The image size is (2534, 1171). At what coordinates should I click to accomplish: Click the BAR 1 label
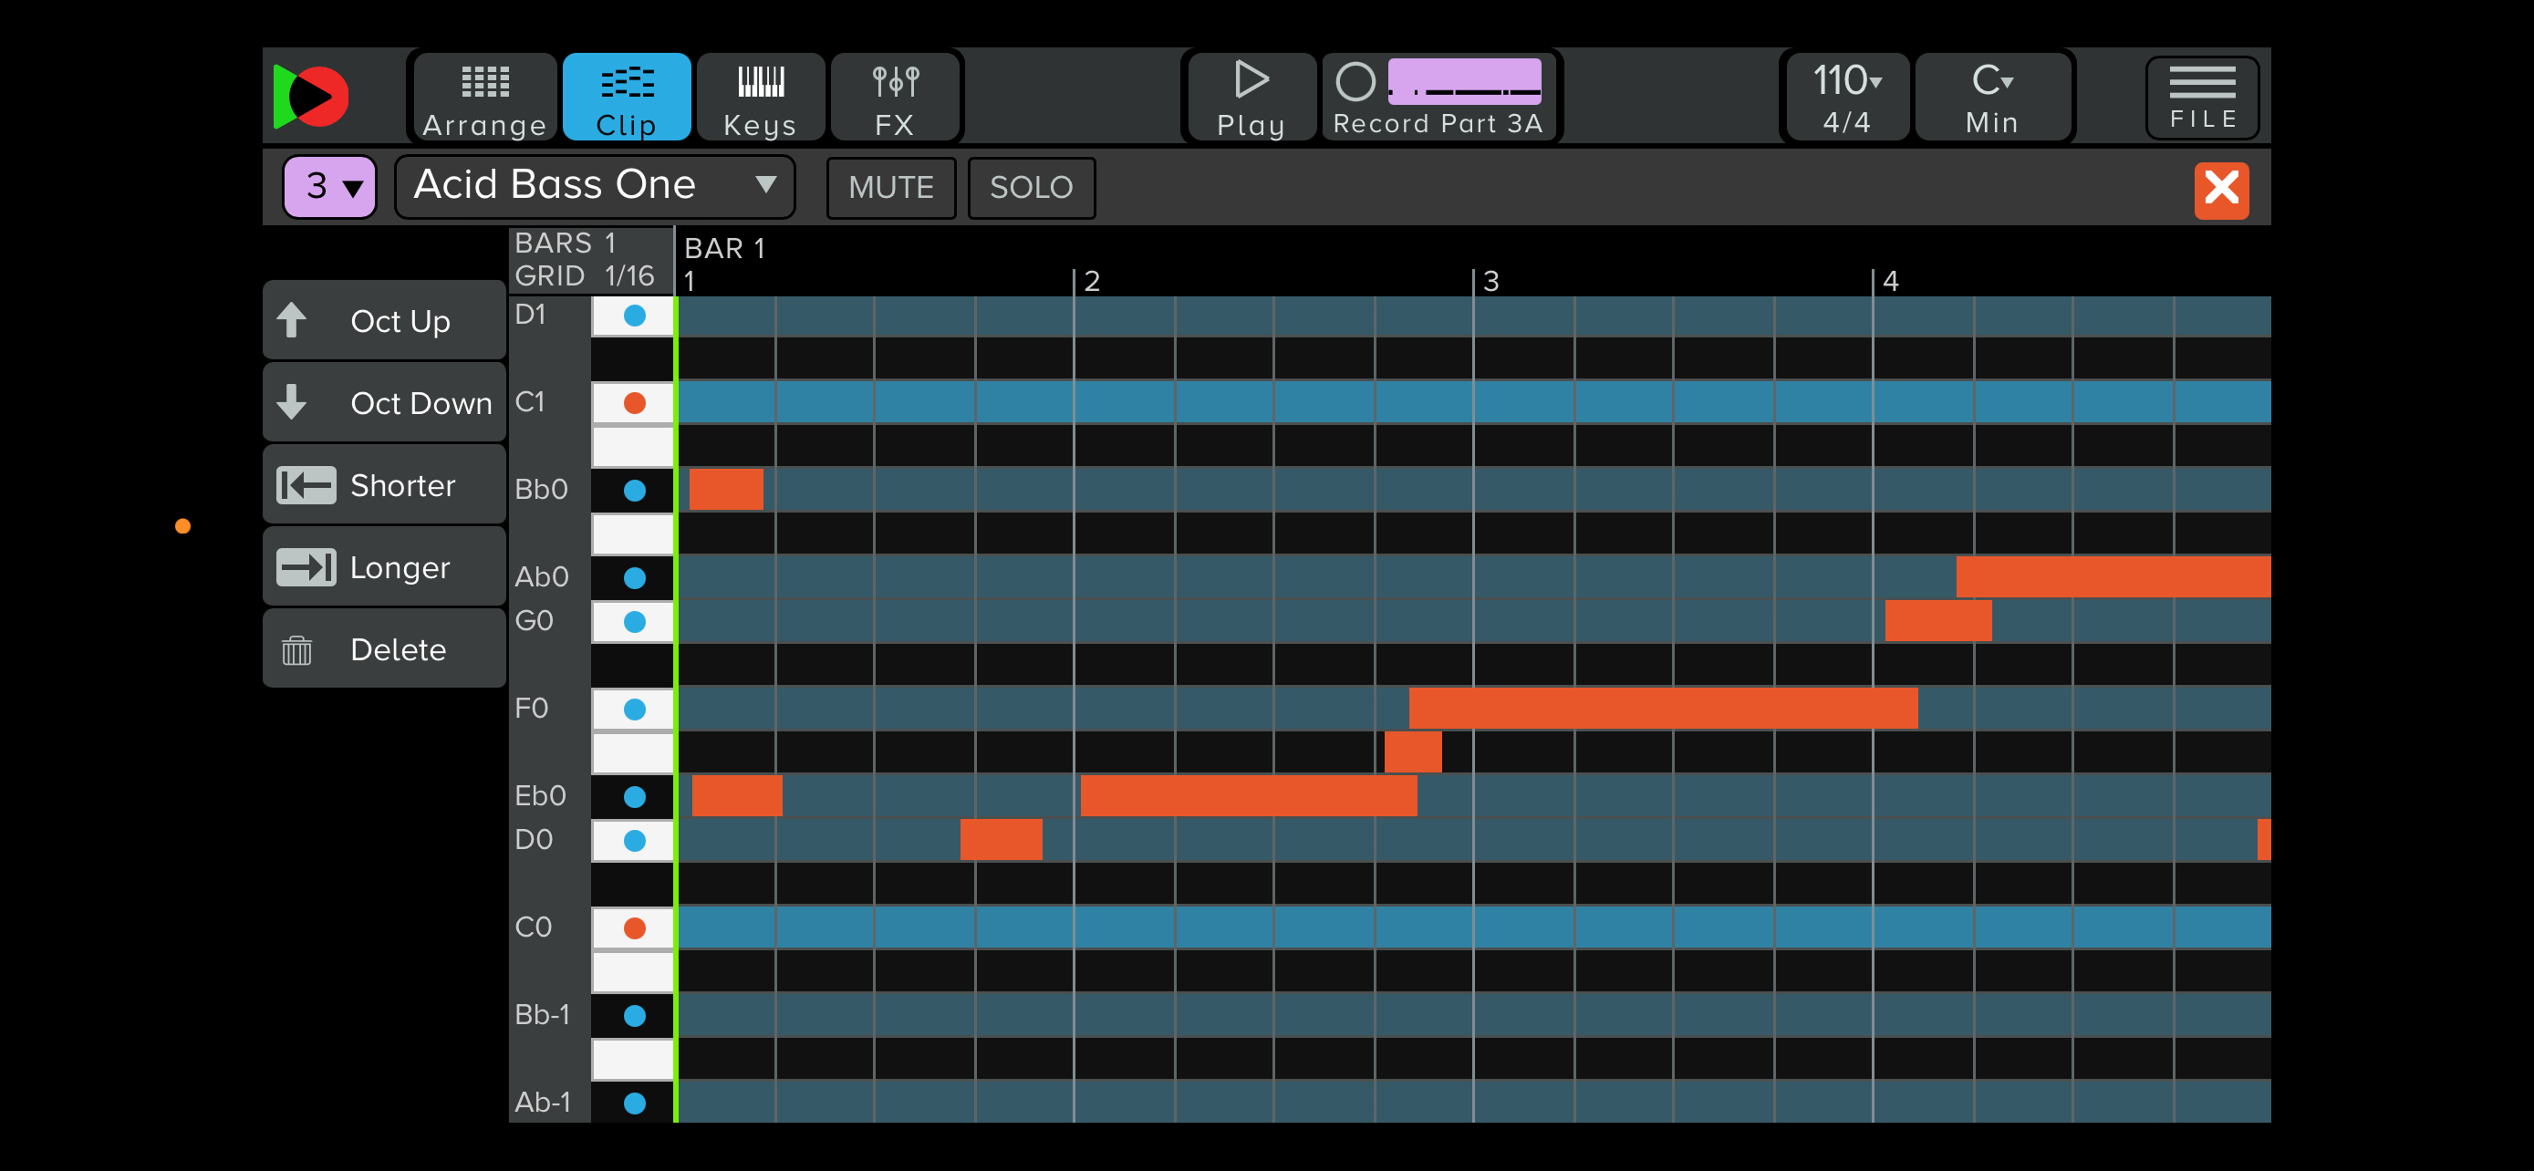(724, 248)
